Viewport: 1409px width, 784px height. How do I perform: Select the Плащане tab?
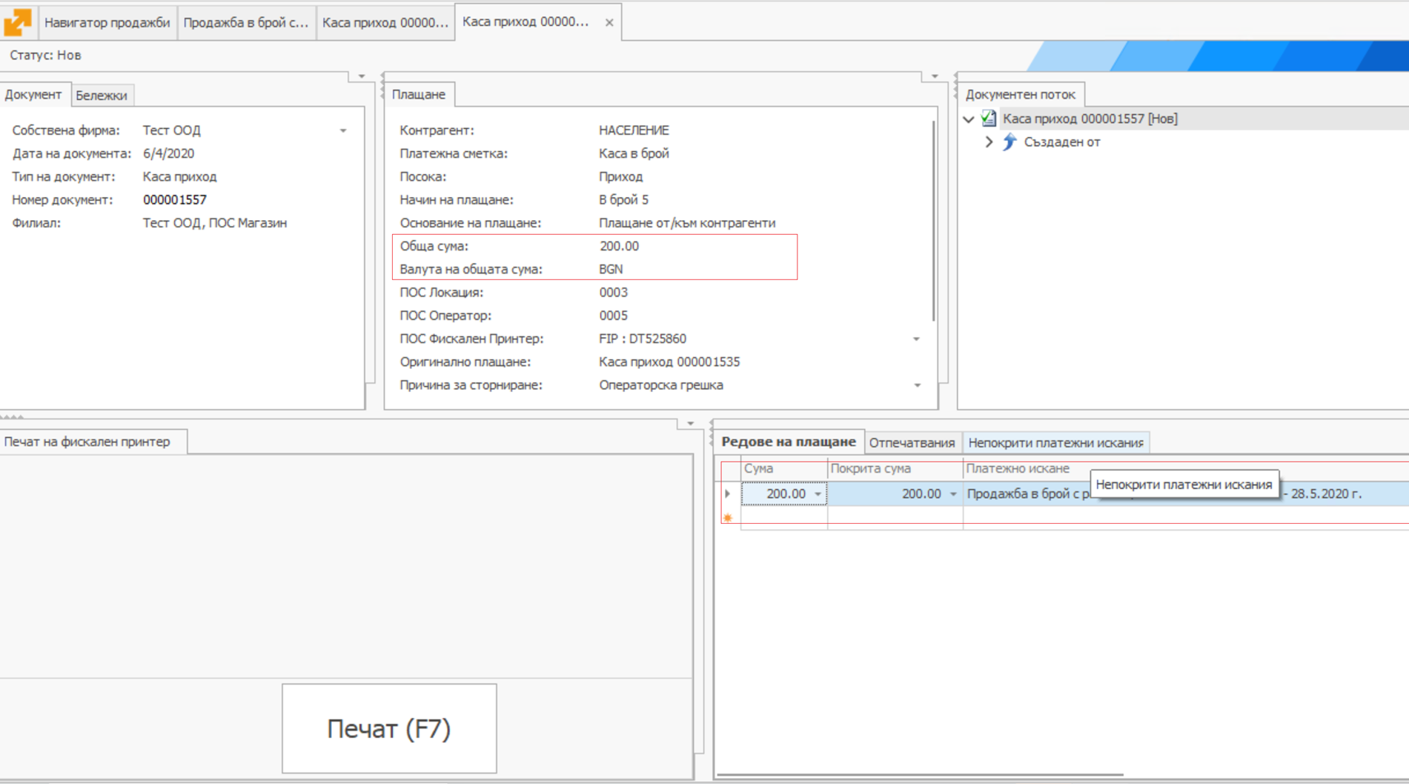[419, 94]
